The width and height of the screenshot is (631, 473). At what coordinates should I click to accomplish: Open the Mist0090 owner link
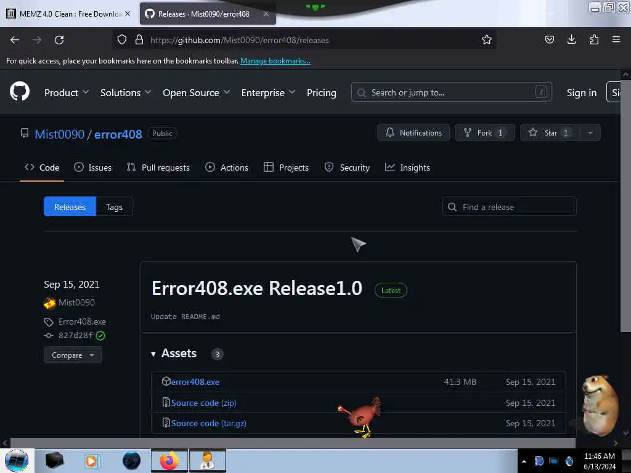[x=60, y=134]
